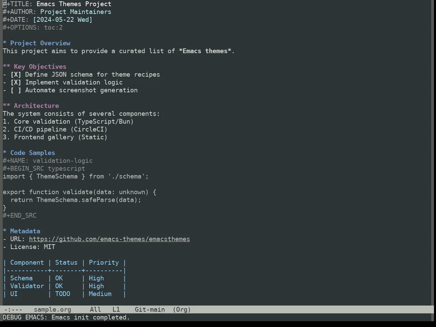Click the '-:---' buffer status indicator
Screen dimensions: 436x327
pos(13,310)
